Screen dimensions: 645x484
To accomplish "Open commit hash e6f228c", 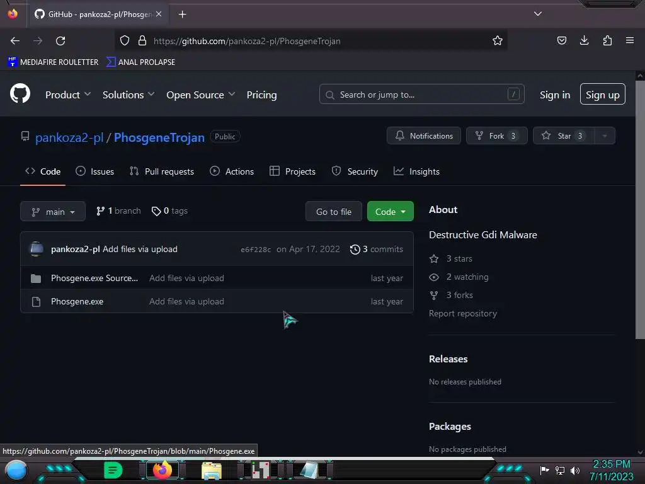I will pos(256,250).
